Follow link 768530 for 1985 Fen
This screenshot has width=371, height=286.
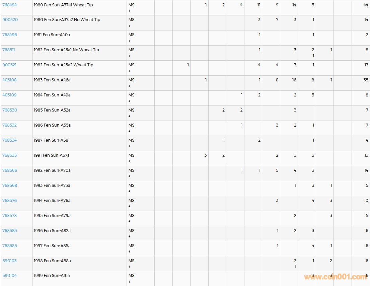(9, 110)
